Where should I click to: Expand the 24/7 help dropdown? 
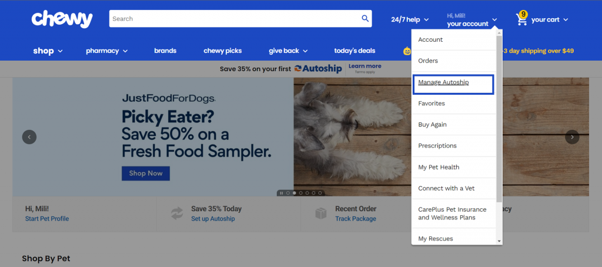click(410, 19)
